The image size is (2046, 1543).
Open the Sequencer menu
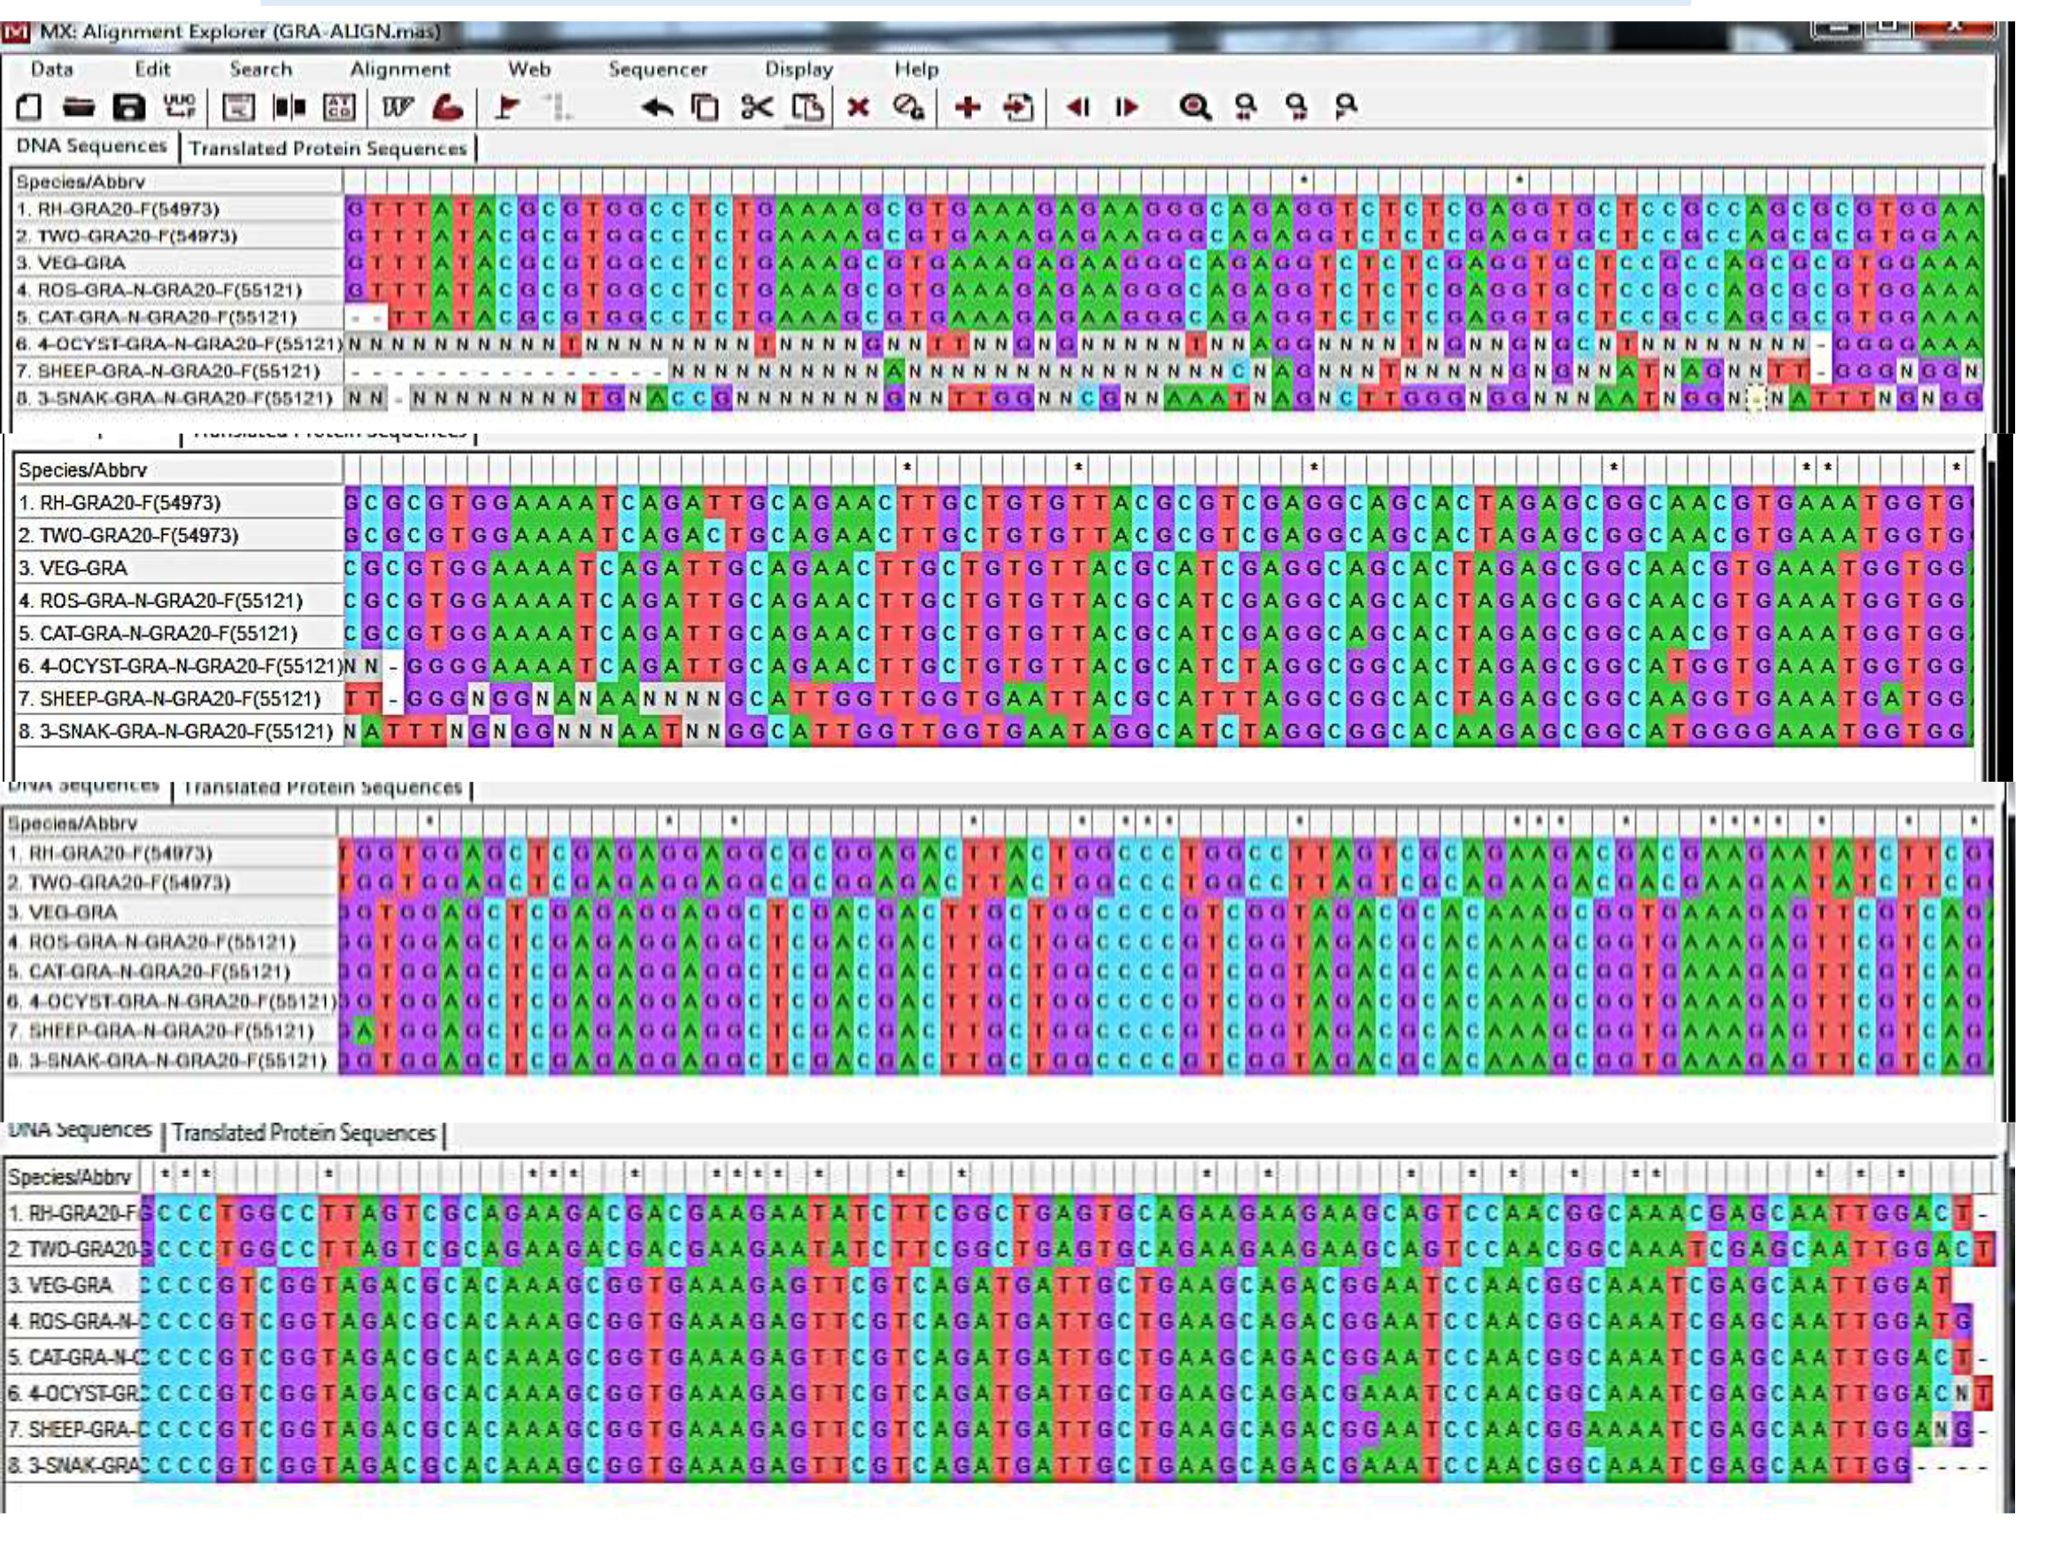[x=658, y=69]
